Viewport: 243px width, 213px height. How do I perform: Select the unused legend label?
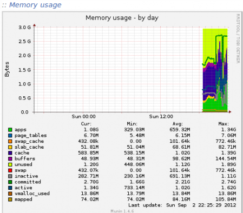point(23,164)
